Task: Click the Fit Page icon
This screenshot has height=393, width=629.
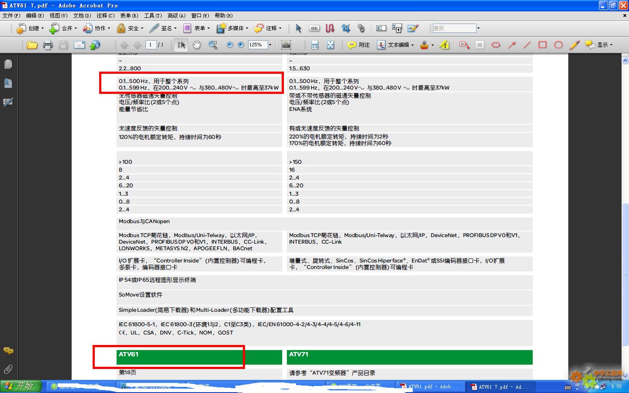Action: [x=331, y=45]
